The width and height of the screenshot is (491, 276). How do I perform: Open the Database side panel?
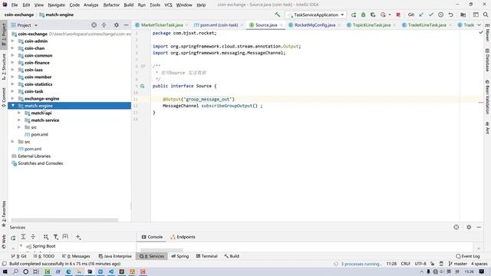point(487,60)
